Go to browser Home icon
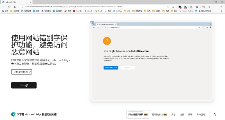Image resolution: width=225 pixels, height=120 pixels. 15,6
